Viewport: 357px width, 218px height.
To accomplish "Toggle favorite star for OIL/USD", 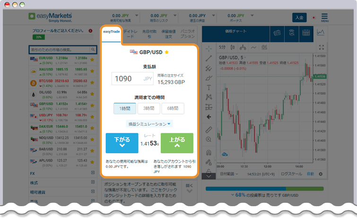I will (92, 94).
